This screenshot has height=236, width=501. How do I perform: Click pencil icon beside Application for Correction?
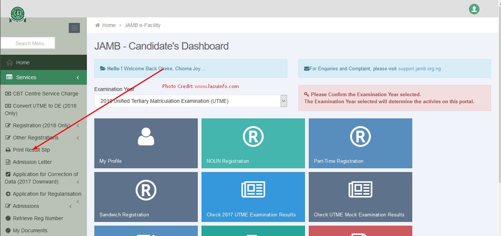(x=8, y=174)
